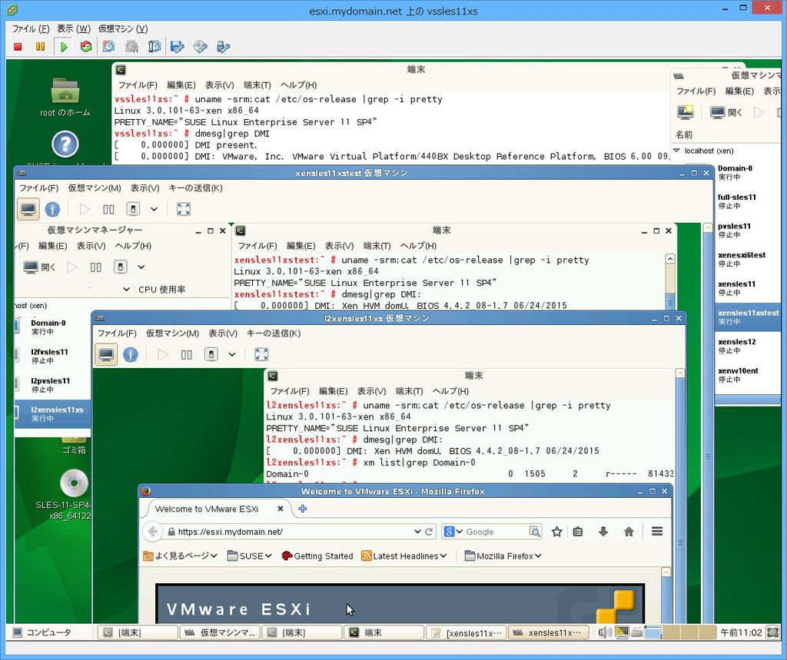Expand the SUSE bookmarks folder

(x=250, y=556)
